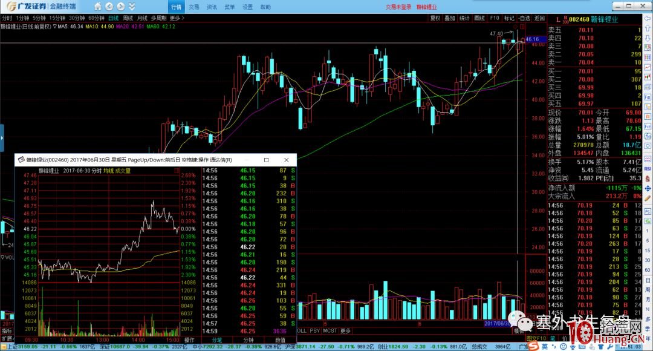Select the 5分钟 chart period

pyautogui.click(x=39, y=18)
